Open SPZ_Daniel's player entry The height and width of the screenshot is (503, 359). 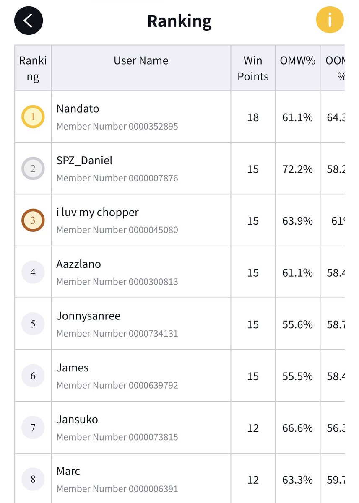179,169
